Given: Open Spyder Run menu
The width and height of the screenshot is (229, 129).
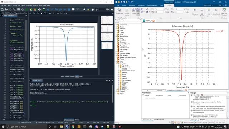Looking at the screenshot, I should pyautogui.click(x=19, y=5).
